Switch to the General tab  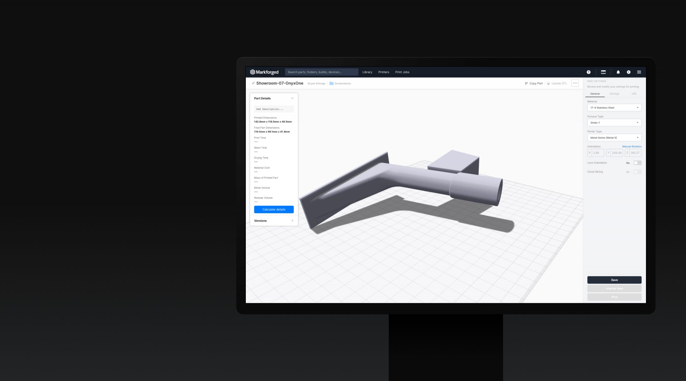pos(595,94)
